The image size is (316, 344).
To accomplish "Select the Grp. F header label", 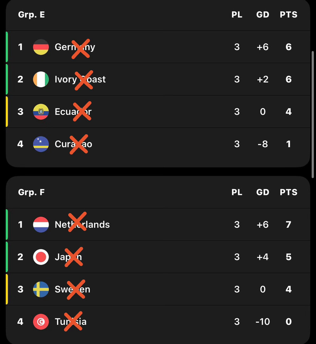I will [31, 192].
